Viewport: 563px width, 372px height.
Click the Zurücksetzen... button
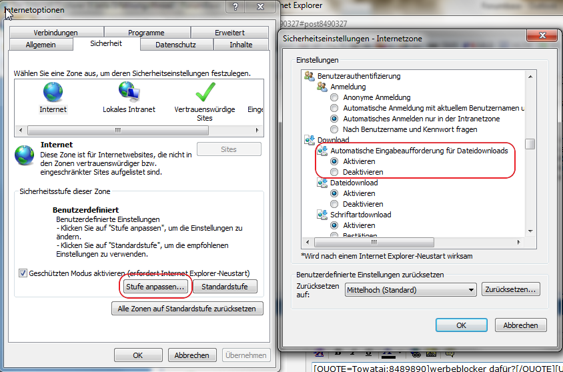point(510,289)
